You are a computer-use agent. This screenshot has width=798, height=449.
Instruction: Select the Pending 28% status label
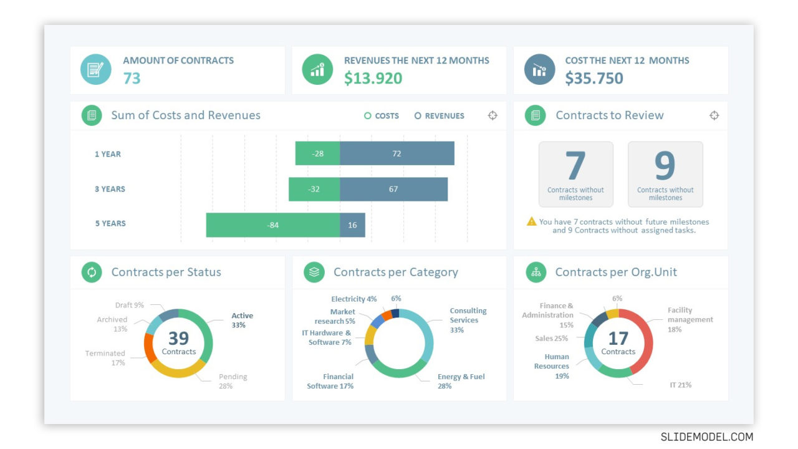pyautogui.click(x=233, y=381)
